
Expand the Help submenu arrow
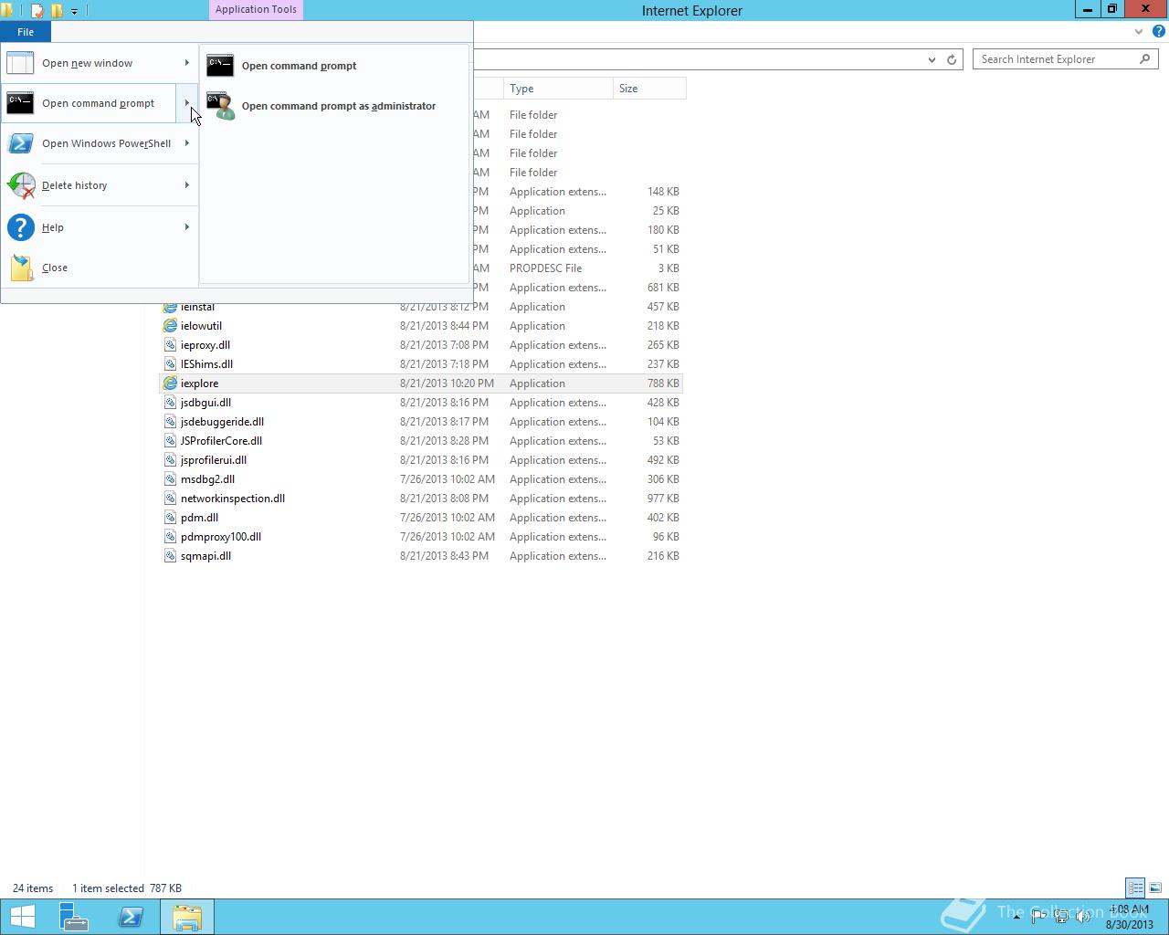point(187,227)
